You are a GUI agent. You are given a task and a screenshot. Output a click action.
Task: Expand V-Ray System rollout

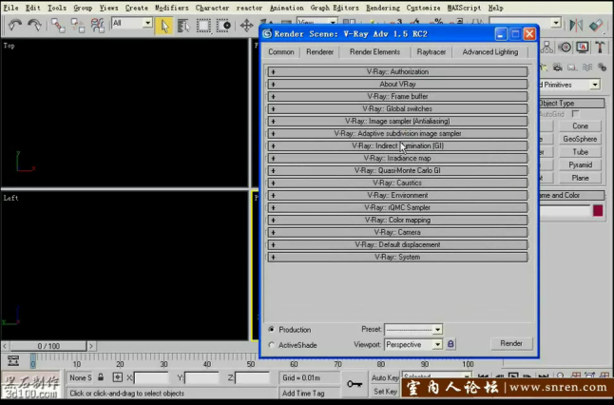point(397,257)
